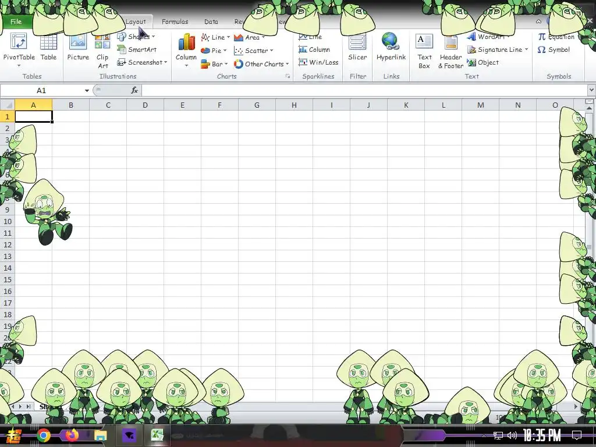Open the File tab

pyautogui.click(x=16, y=22)
